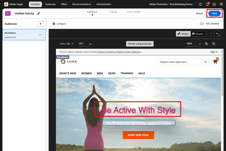Click the undo arrow icon
Screen dimensions: 226x151
point(217,34)
